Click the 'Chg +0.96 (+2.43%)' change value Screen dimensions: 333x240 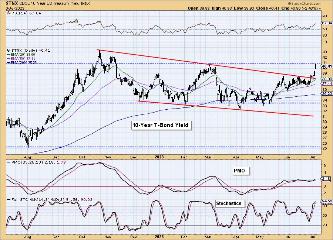pyautogui.click(x=299, y=8)
